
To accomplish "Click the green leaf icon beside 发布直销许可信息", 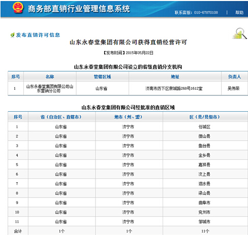I will point(12,35).
